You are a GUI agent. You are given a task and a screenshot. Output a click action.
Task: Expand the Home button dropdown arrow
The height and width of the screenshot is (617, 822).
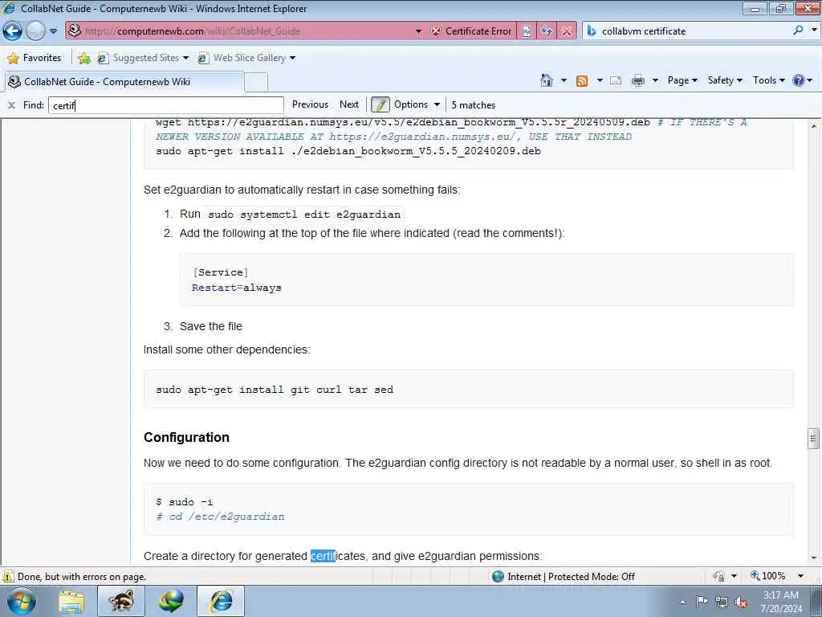(x=564, y=80)
